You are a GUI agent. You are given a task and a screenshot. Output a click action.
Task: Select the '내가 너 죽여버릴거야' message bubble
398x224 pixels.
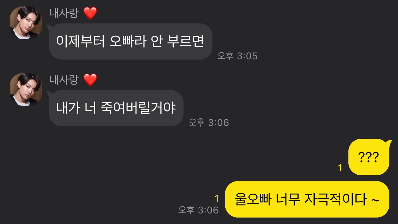(x=116, y=108)
